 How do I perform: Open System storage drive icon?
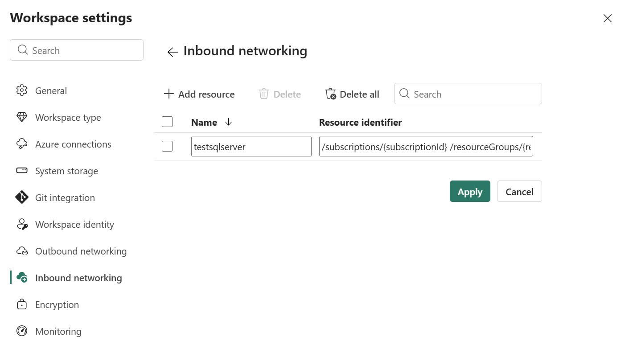click(22, 171)
